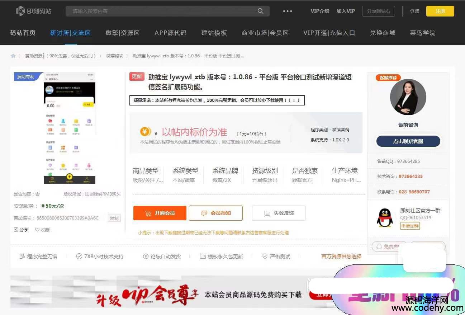Click the 模板永久包更新 icon
The image size is (465, 315).
pos(203,256)
